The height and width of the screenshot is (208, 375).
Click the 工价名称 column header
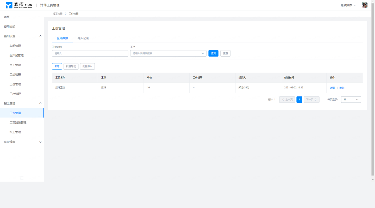[x=75, y=77]
